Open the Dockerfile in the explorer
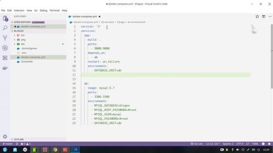Viewport: 273px width, 153px height. click(27, 62)
